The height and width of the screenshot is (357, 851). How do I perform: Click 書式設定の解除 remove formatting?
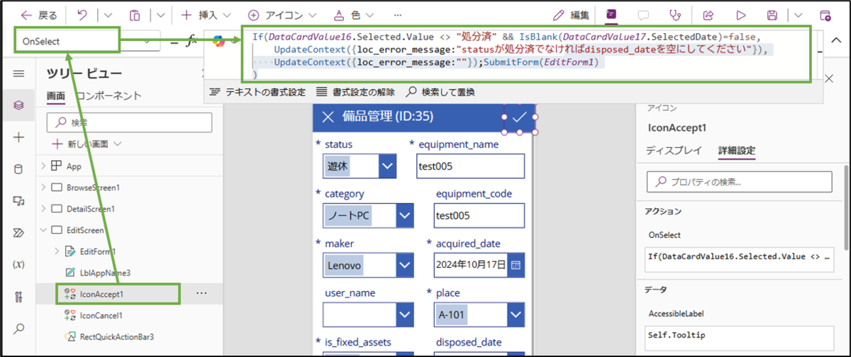point(355,91)
